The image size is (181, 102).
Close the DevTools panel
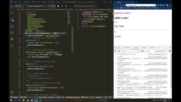tap(170, 48)
